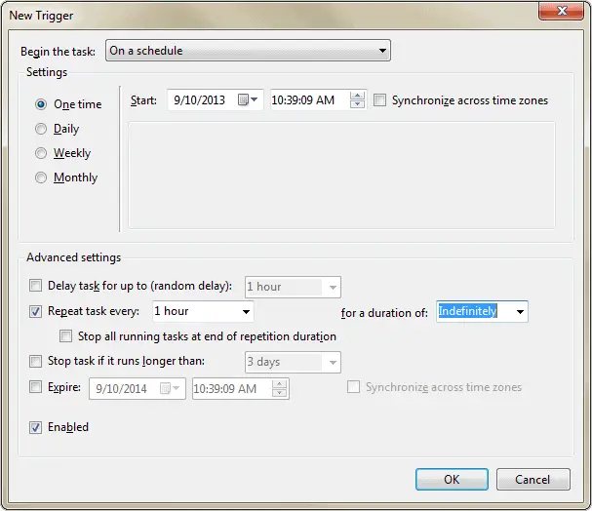Open the Begin the task dropdown
This screenshot has height=511, width=592.
click(248, 50)
